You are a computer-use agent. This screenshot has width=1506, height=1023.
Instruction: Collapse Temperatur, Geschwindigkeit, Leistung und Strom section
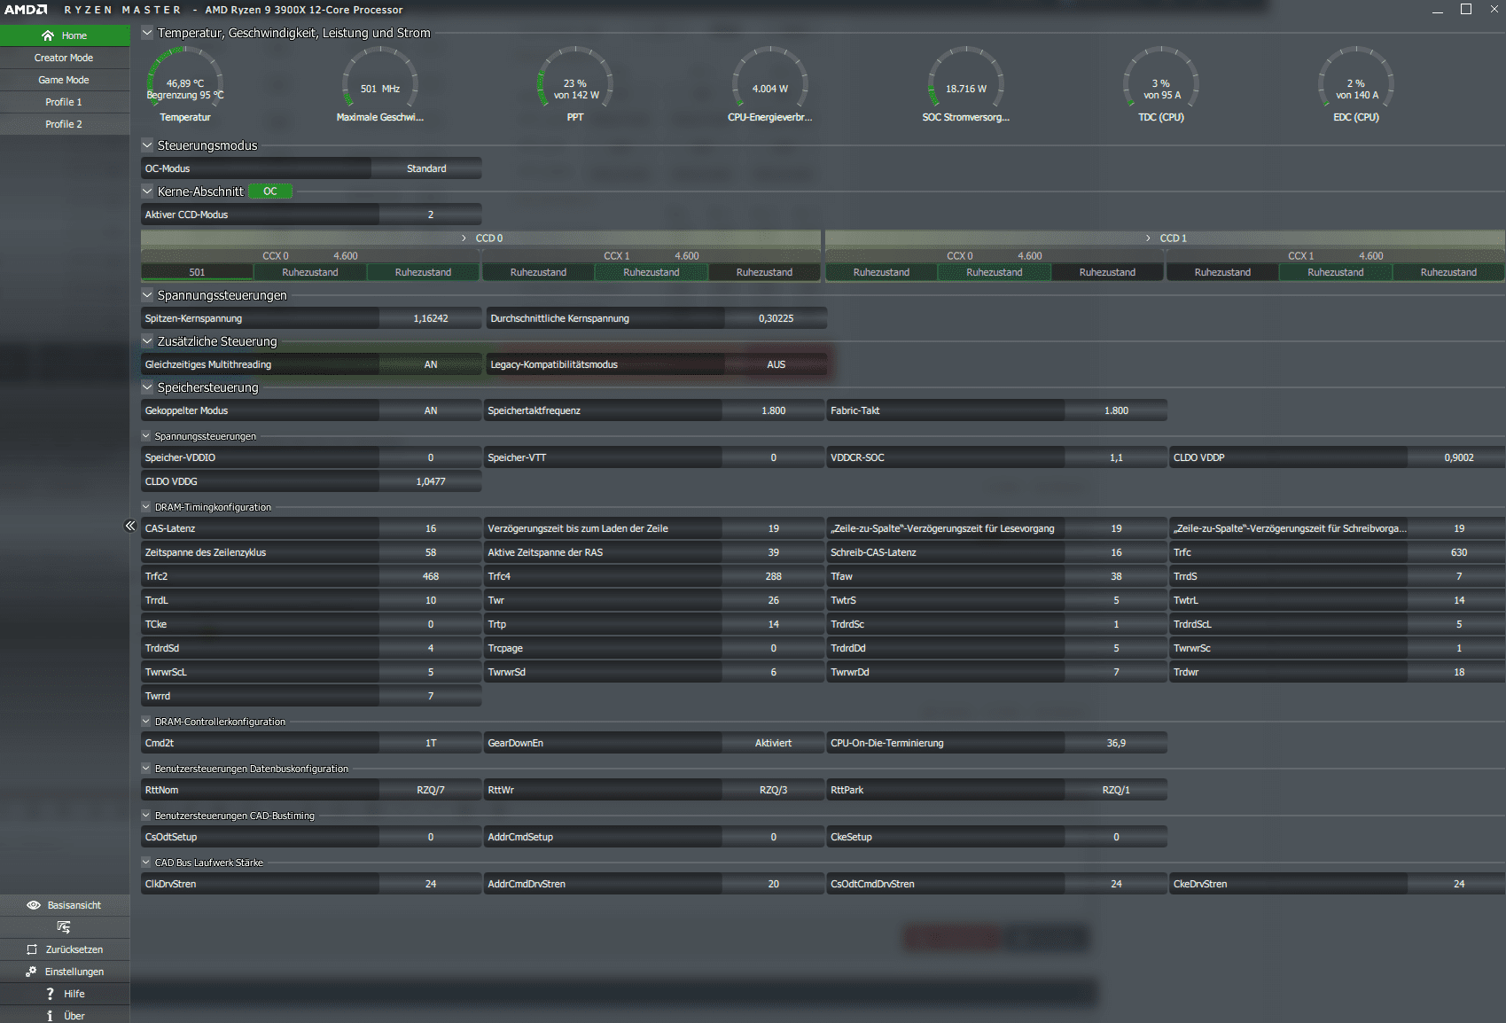click(x=147, y=33)
